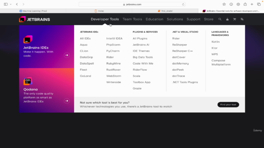Open the .NET Tools Plugins link

click(x=185, y=82)
